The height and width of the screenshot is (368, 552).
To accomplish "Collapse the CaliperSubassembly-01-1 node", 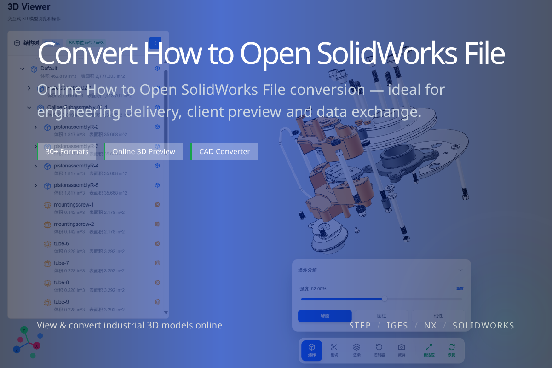I will pos(29,108).
